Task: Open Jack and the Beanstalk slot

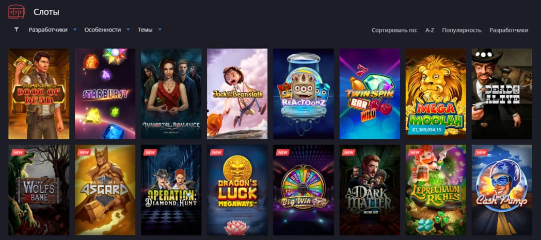Action: (x=237, y=94)
